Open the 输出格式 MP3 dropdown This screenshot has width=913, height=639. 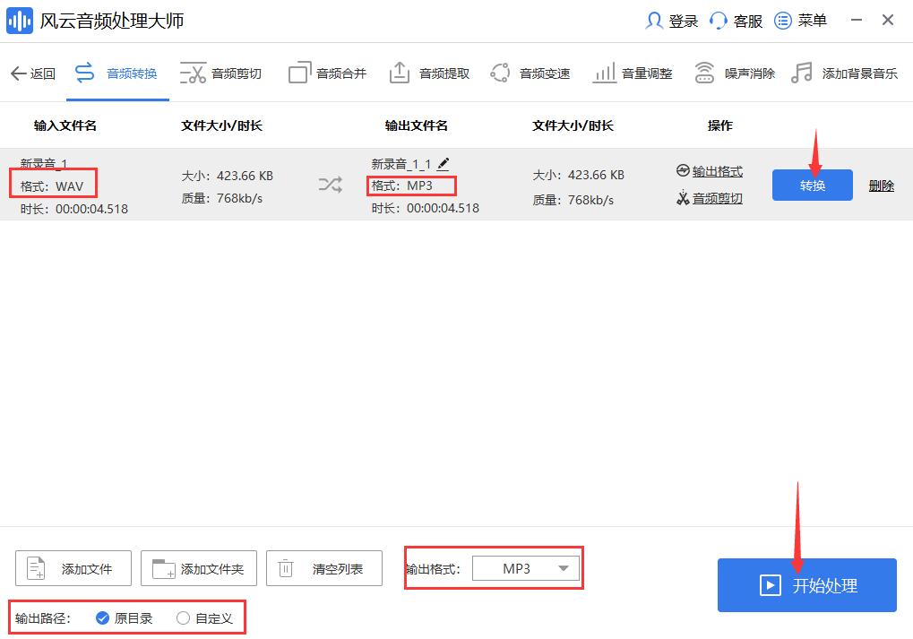pyautogui.click(x=526, y=567)
